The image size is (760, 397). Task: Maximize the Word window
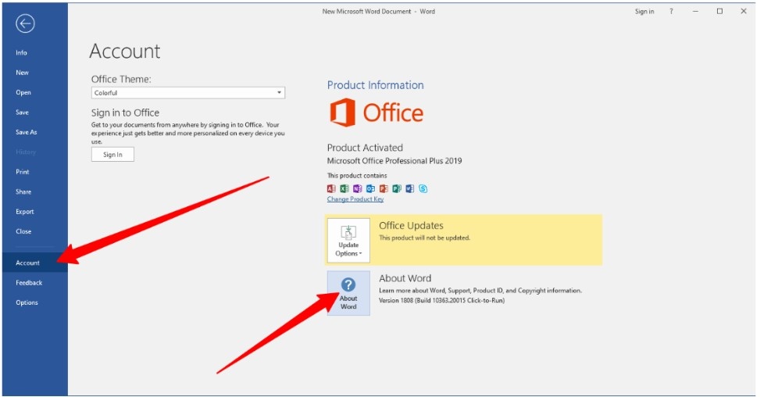coord(719,11)
